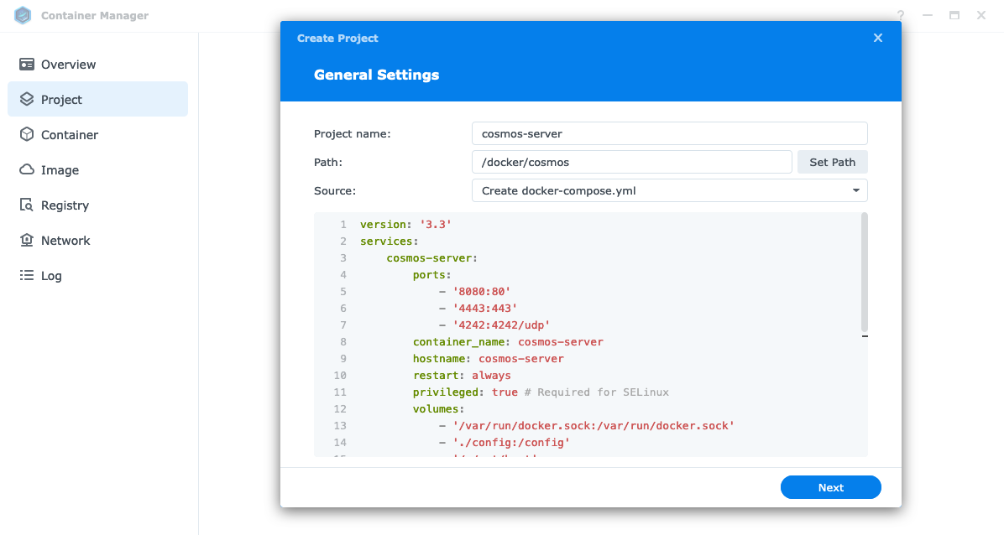
Task: Click the Image cloud icon
Action: pyautogui.click(x=27, y=170)
